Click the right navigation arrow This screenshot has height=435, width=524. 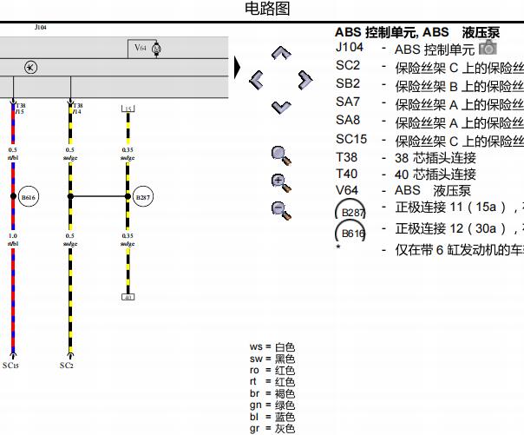tap(305, 80)
